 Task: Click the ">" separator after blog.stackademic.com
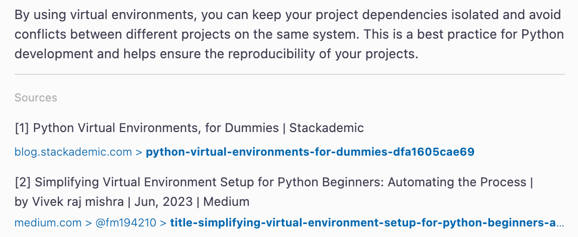click(139, 152)
